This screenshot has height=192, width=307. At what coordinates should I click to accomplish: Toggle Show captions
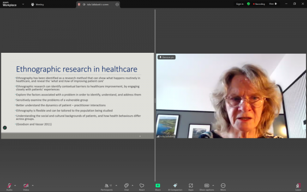click(x=206, y=186)
